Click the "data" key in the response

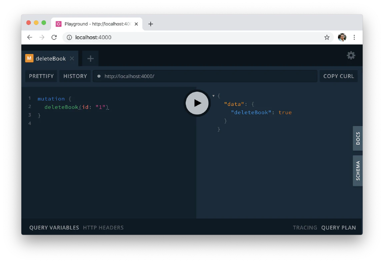point(234,104)
